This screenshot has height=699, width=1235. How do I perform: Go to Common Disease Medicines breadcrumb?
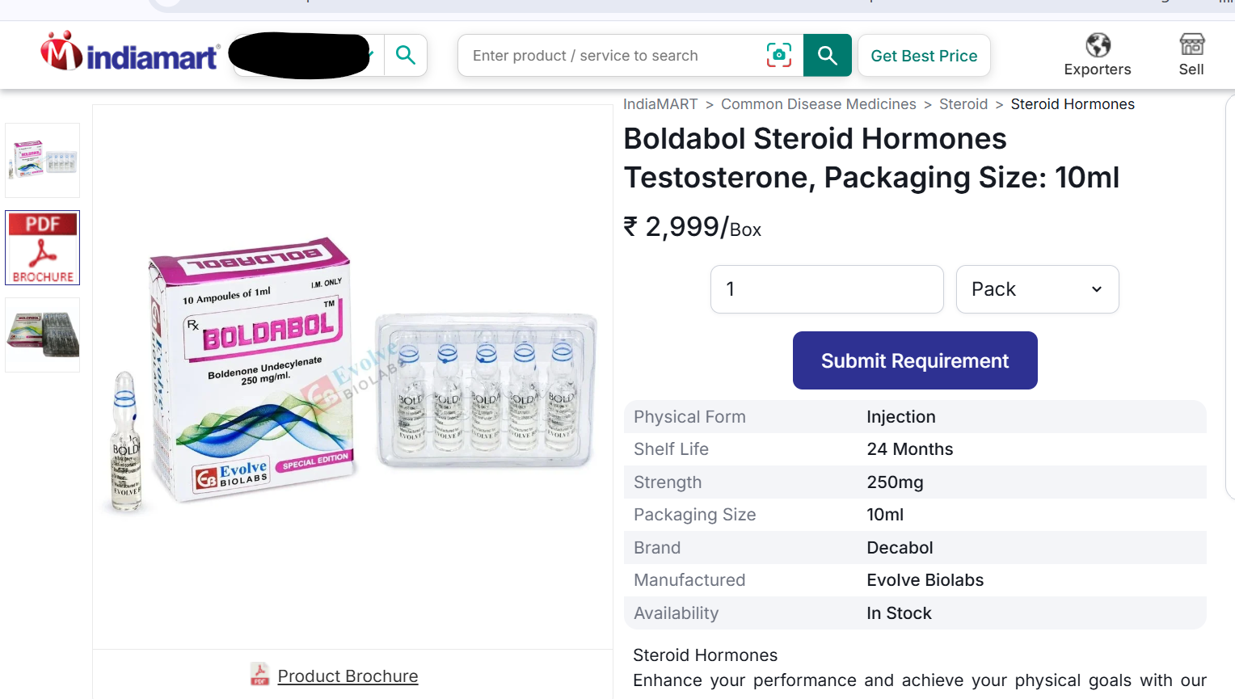coord(818,104)
